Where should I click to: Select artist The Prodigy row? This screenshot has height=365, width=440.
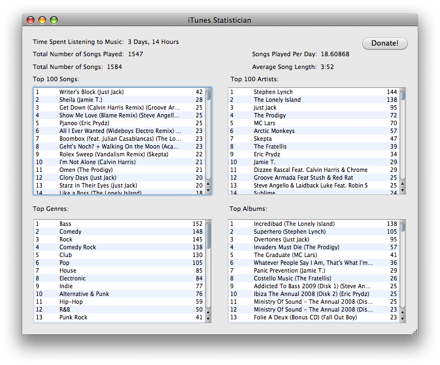tap(314, 115)
